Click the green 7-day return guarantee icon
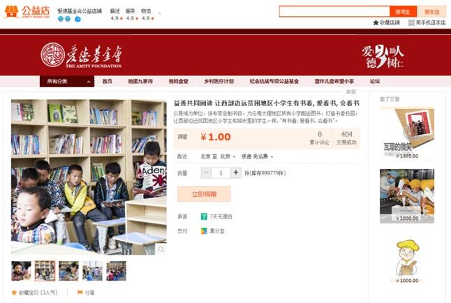 pos(204,216)
